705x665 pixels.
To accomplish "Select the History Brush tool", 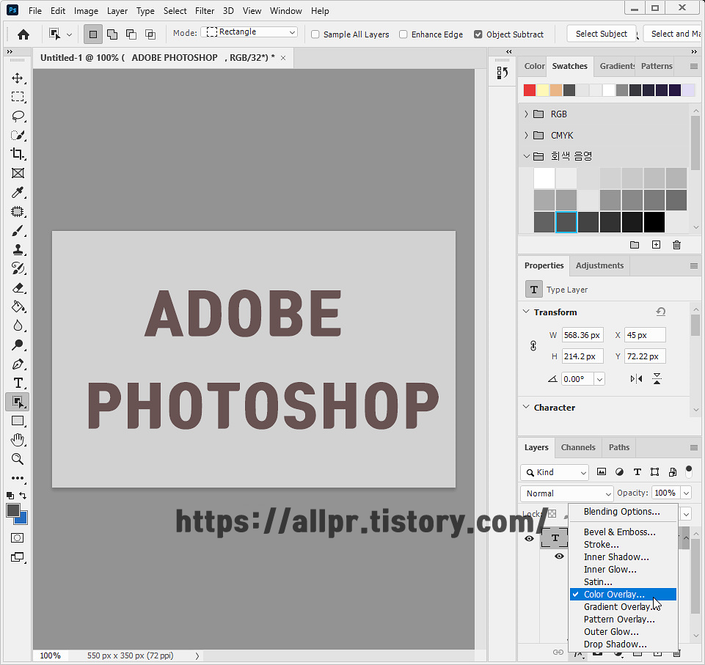I will [18, 268].
